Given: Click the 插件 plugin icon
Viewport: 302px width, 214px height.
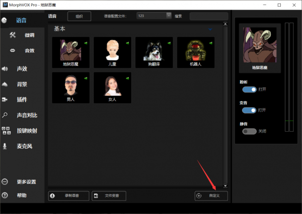Looking at the screenshot, I should (5, 99).
